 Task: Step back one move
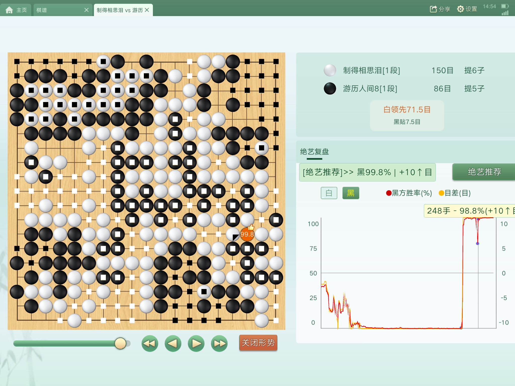coord(173,343)
